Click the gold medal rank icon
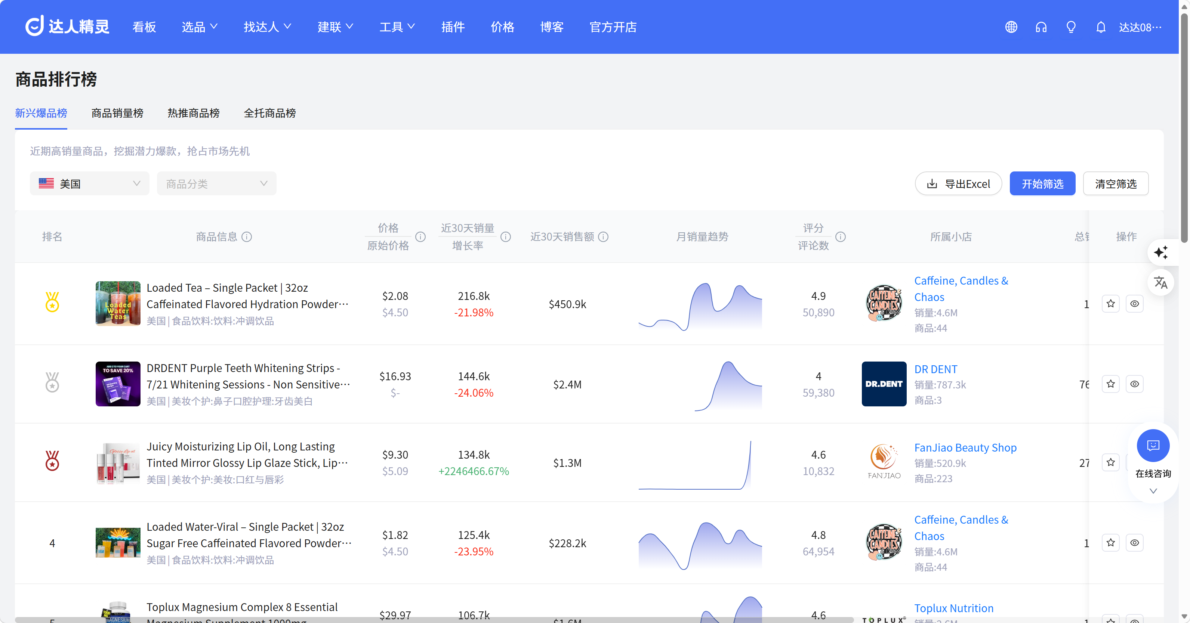Screen dimensions: 1190x623 point(52,301)
